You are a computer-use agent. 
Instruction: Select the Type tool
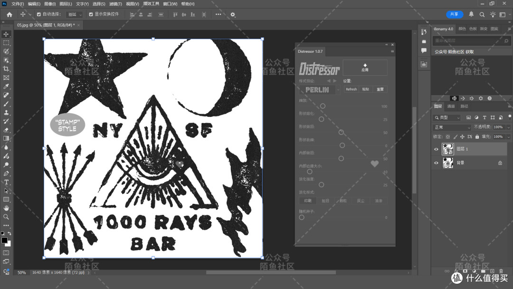click(x=6, y=182)
